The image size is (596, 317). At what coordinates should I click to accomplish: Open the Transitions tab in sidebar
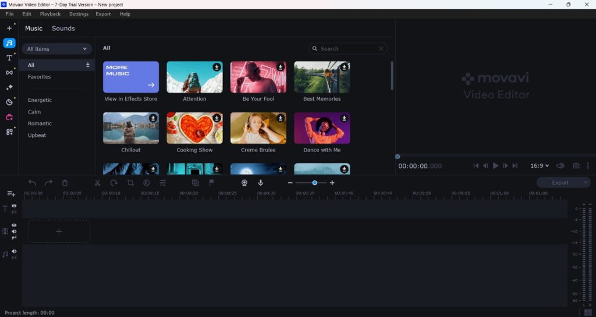(x=9, y=72)
